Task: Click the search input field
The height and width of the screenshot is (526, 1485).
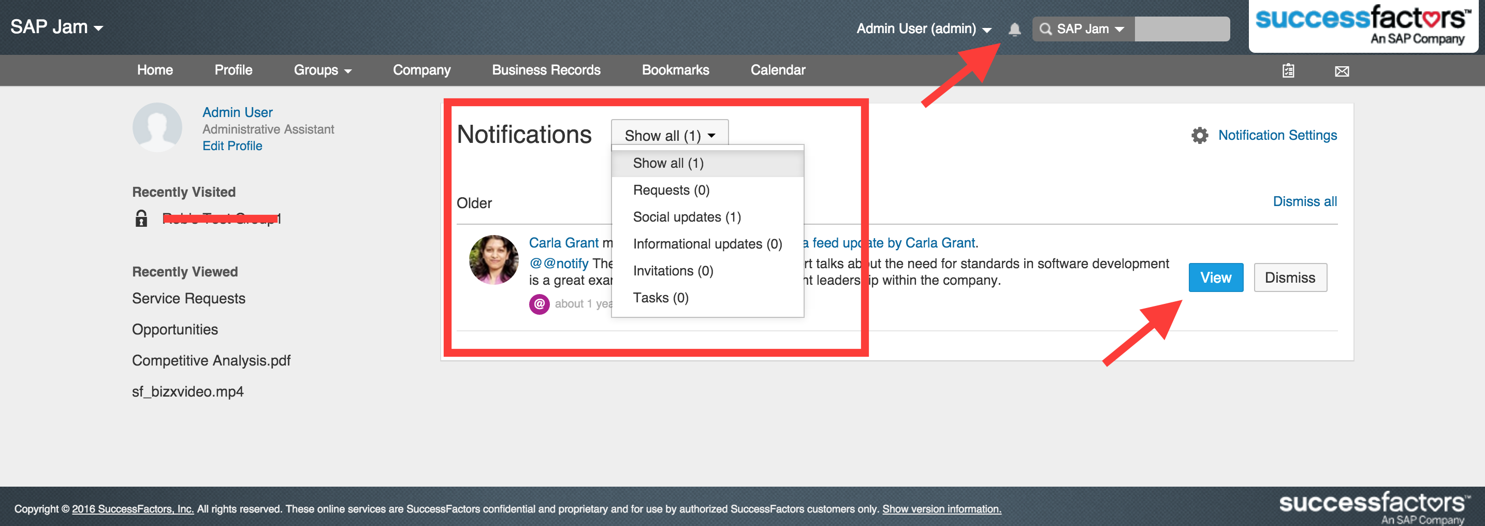Action: (1182, 29)
